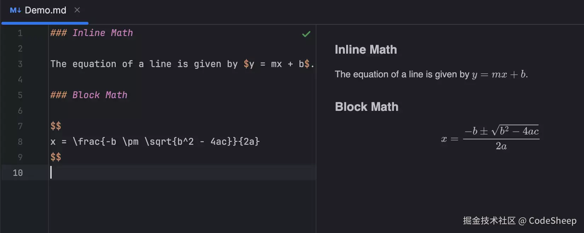
Task: Click the \frac formula source on line 8
Action: pyautogui.click(x=155, y=142)
